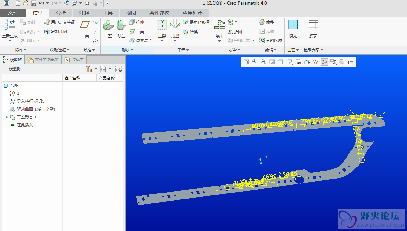Open the quick access toolbar customize arrow

[107, 3]
